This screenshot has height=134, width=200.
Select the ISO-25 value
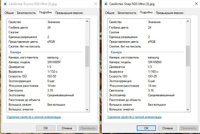(x=152, y=76)
